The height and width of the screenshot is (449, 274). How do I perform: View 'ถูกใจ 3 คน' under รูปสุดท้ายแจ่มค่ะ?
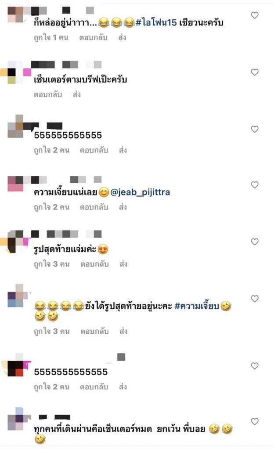pos(51,264)
